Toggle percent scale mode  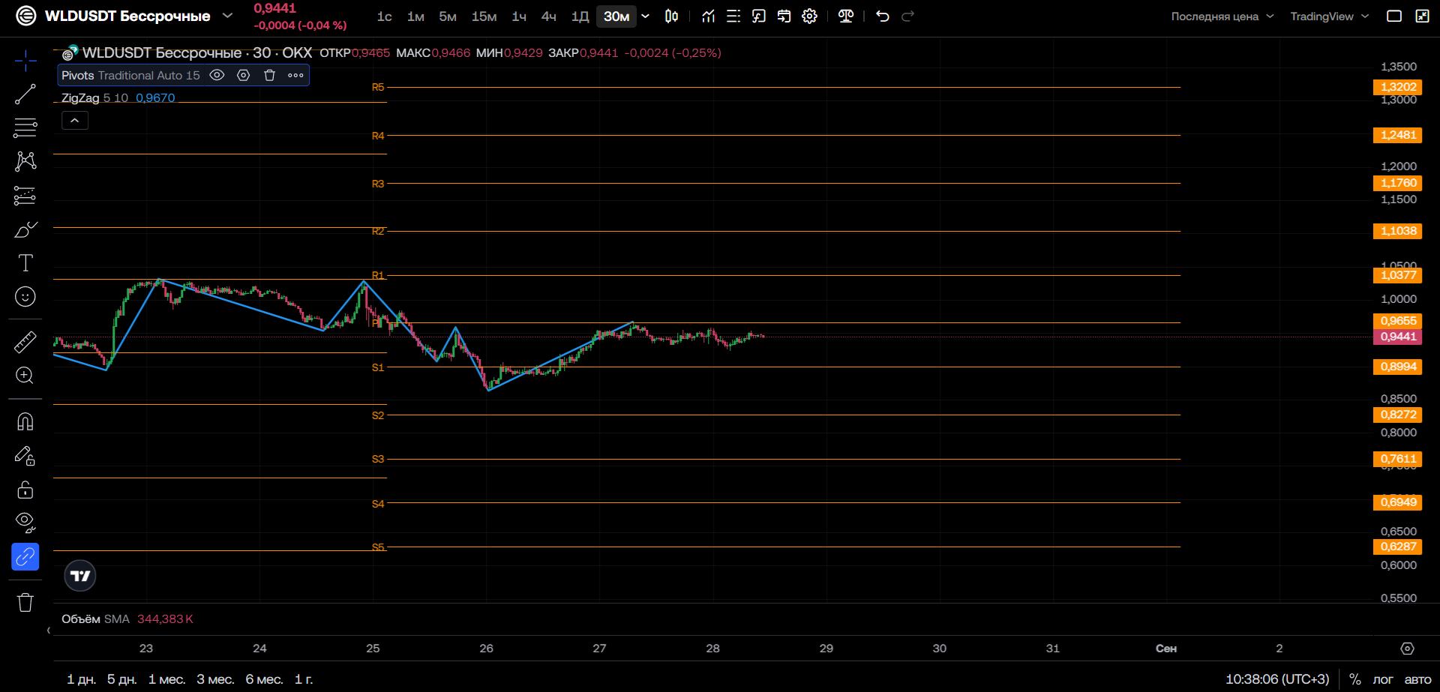[1355, 679]
